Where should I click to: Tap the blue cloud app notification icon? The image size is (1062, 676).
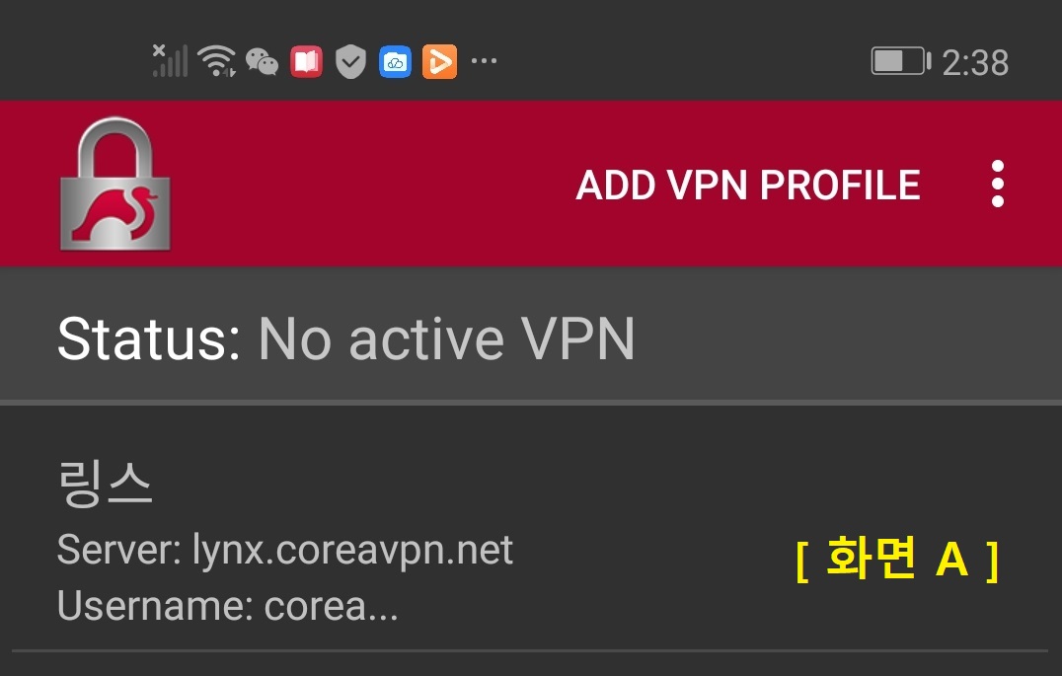(x=395, y=61)
